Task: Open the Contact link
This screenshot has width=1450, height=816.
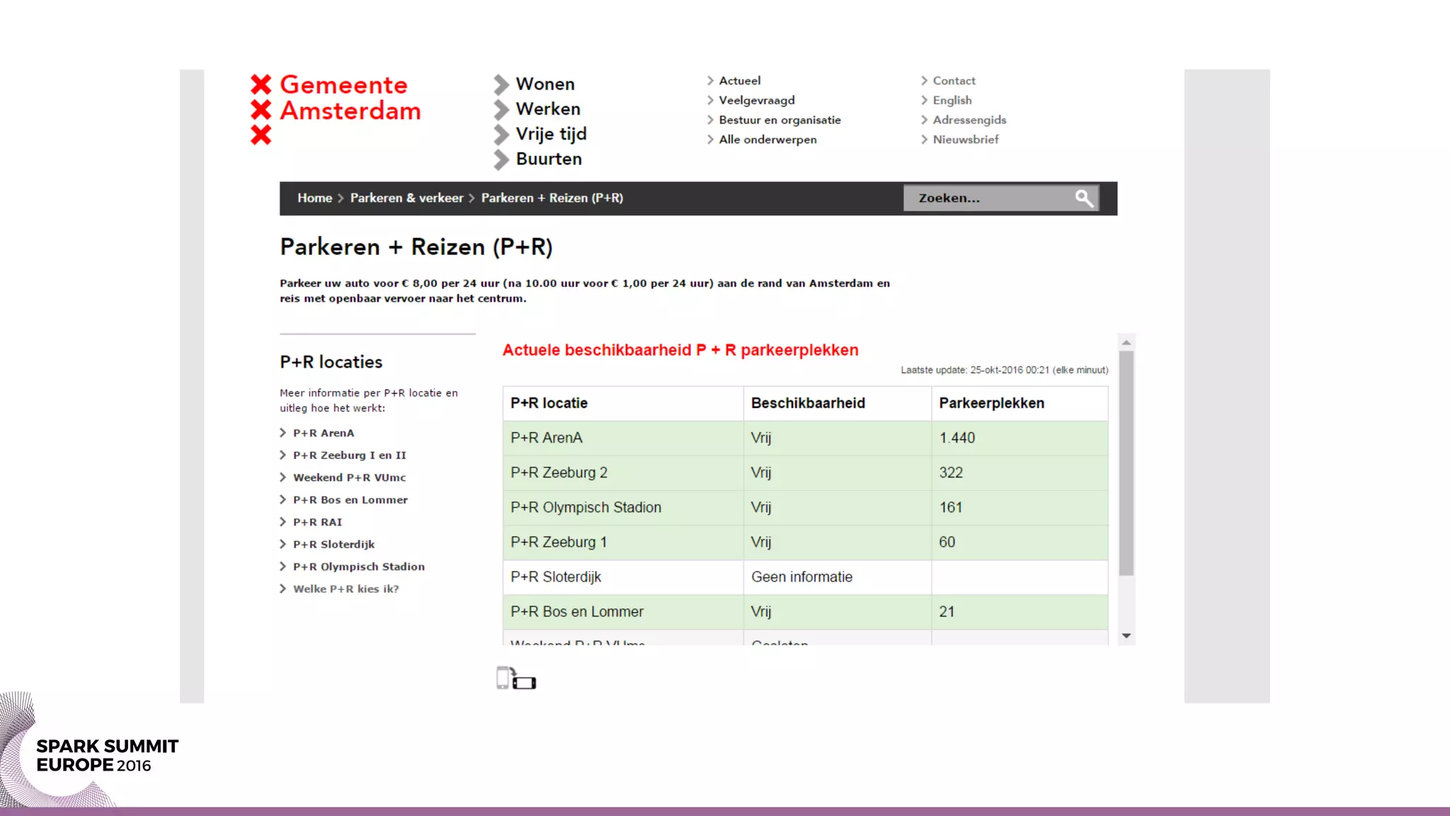Action: point(954,81)
